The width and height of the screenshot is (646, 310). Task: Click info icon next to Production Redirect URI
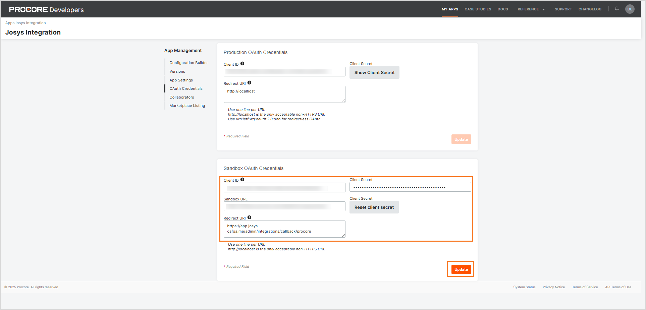[249, 83]
